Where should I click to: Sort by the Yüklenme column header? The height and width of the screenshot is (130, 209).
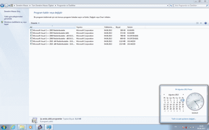click(x=109, y=27)
